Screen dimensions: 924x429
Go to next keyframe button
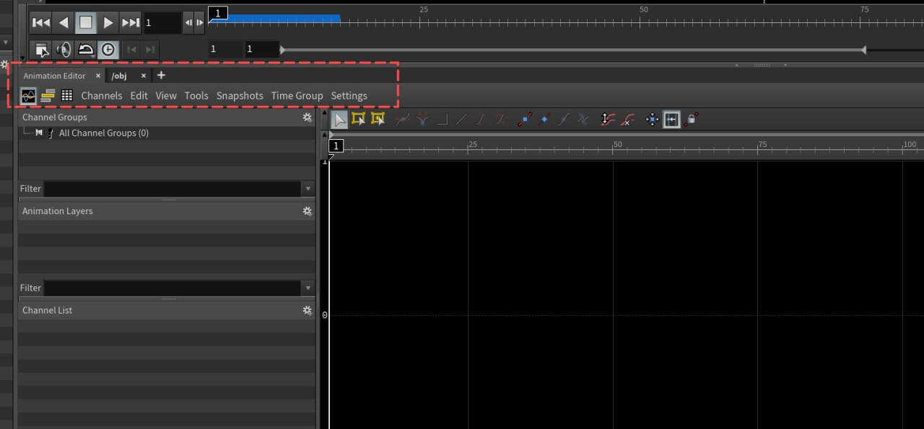(x=149, y=50)
